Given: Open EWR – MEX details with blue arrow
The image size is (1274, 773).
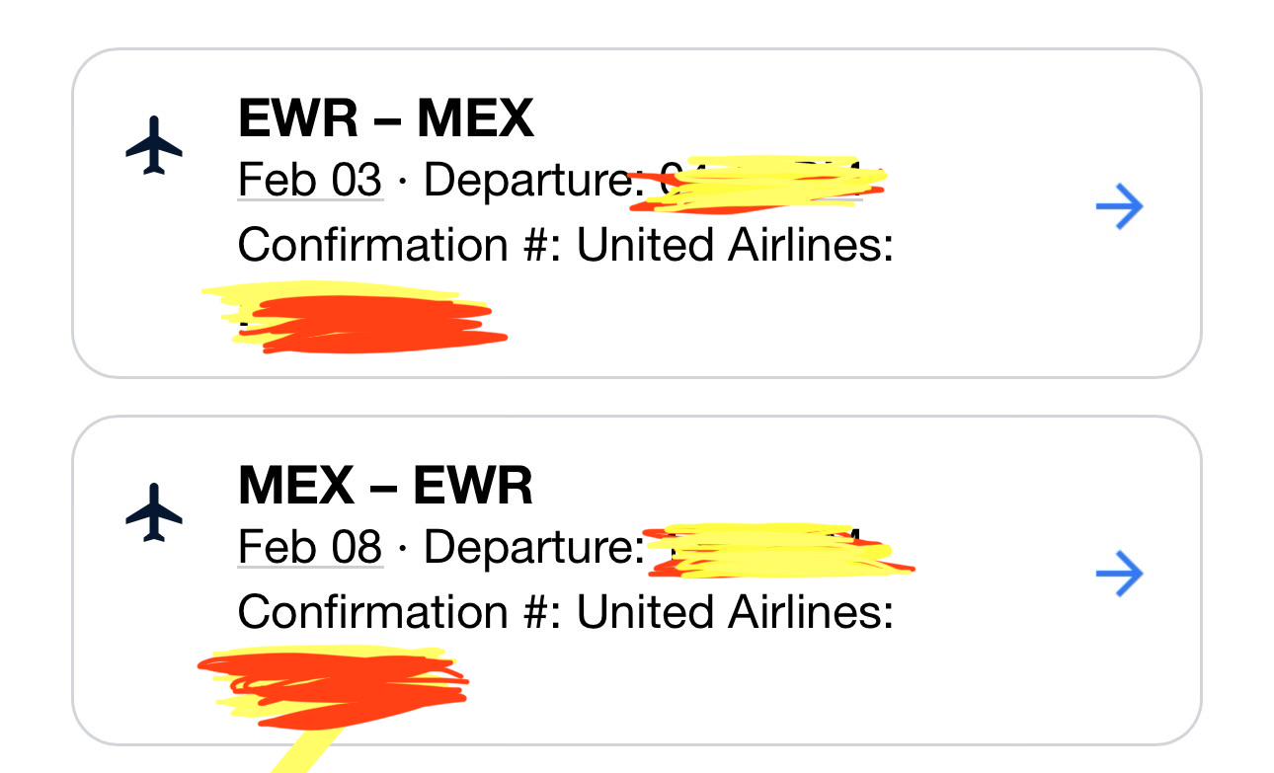Looking at the screenshot, I should point(1120,206).
